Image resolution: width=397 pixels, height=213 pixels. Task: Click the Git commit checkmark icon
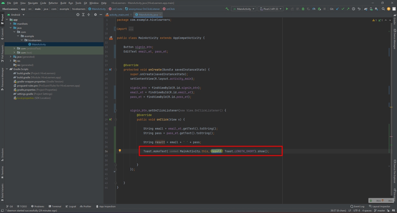coord(343,9)
